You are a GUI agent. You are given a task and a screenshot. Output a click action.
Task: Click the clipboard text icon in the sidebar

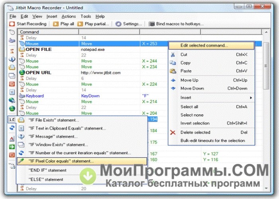click(12, 92)
